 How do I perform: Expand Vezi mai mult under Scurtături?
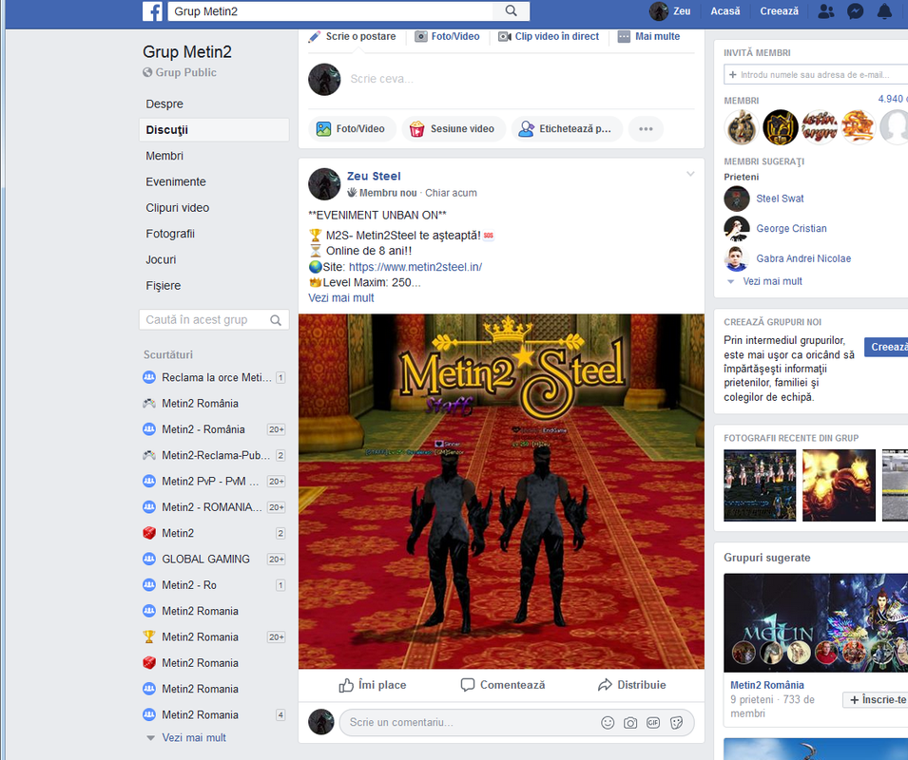pyautogui.click(x=193, y=737)
